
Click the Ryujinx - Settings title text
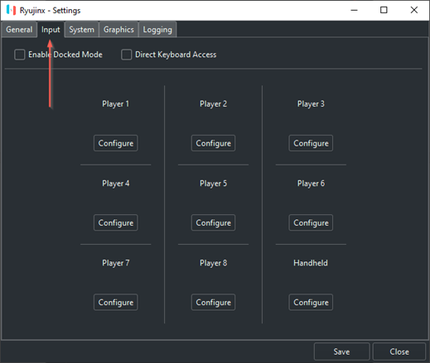pyautogui.click(x=50, y=11)
